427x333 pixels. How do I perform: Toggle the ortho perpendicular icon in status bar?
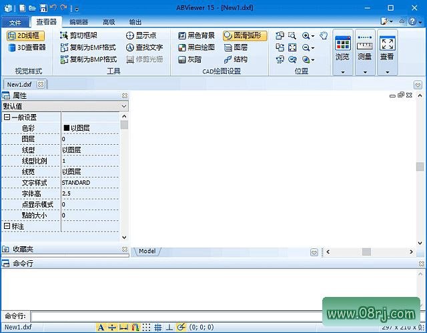169,327
